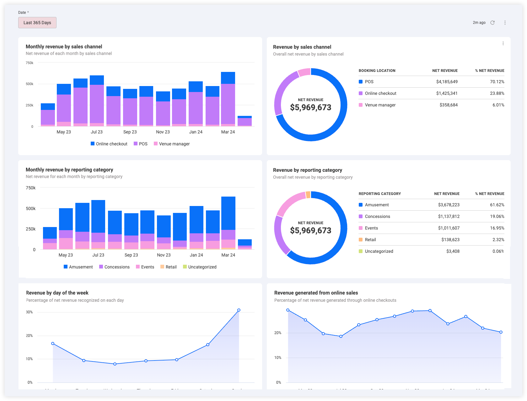Click the Mar 24 bar in the sales channel chart
This screenshot has height=401, width=527.
point(228,99)
